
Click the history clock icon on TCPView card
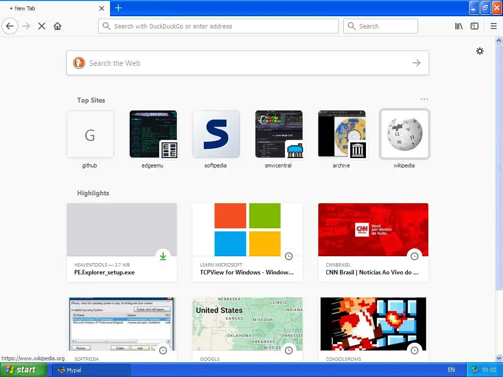[289, 256]
